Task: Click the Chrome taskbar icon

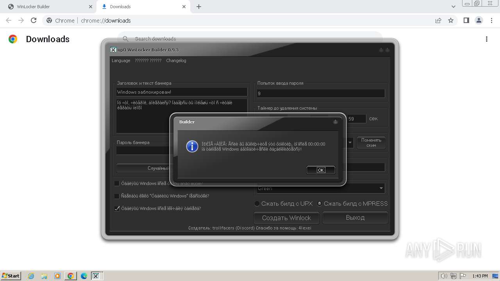Action: [71, 276]
